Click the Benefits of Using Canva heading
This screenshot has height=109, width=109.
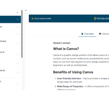tap(73, 72)
